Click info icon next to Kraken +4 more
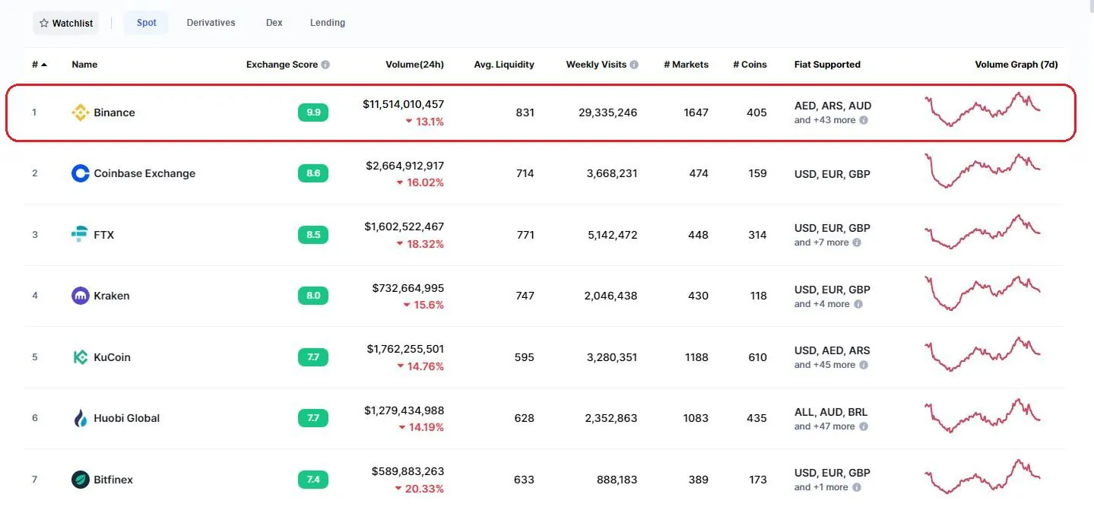 click(858, 304)
